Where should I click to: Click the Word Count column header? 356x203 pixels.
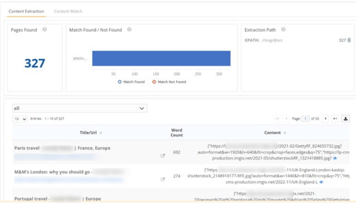(177, 133)
